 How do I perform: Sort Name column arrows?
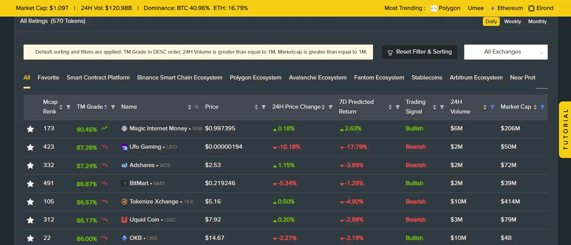tap(190, 107)
